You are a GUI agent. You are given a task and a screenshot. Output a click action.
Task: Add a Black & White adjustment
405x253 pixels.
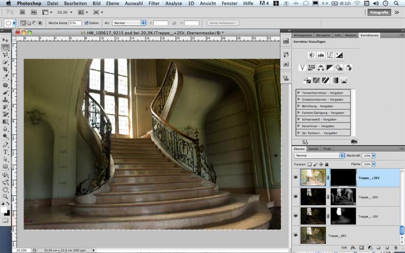[x=330, y=68]
